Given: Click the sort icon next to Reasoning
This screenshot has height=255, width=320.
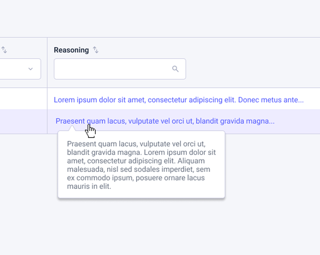Looking at the screenshot, I should [x=95, y=50].
